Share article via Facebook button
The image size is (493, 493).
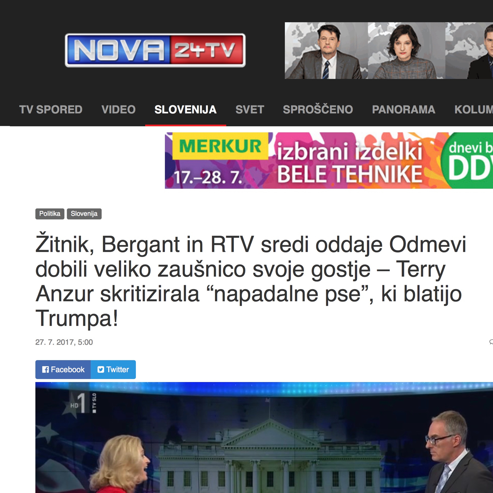pos(63,369)
